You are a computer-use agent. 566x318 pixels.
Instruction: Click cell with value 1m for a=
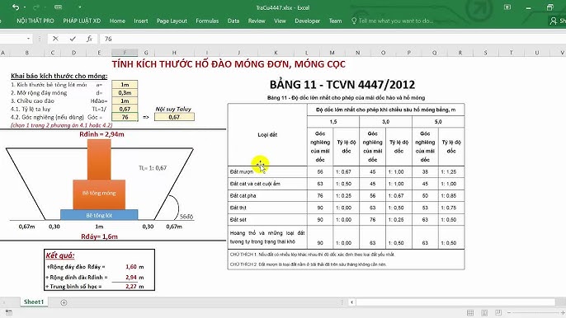125,84
